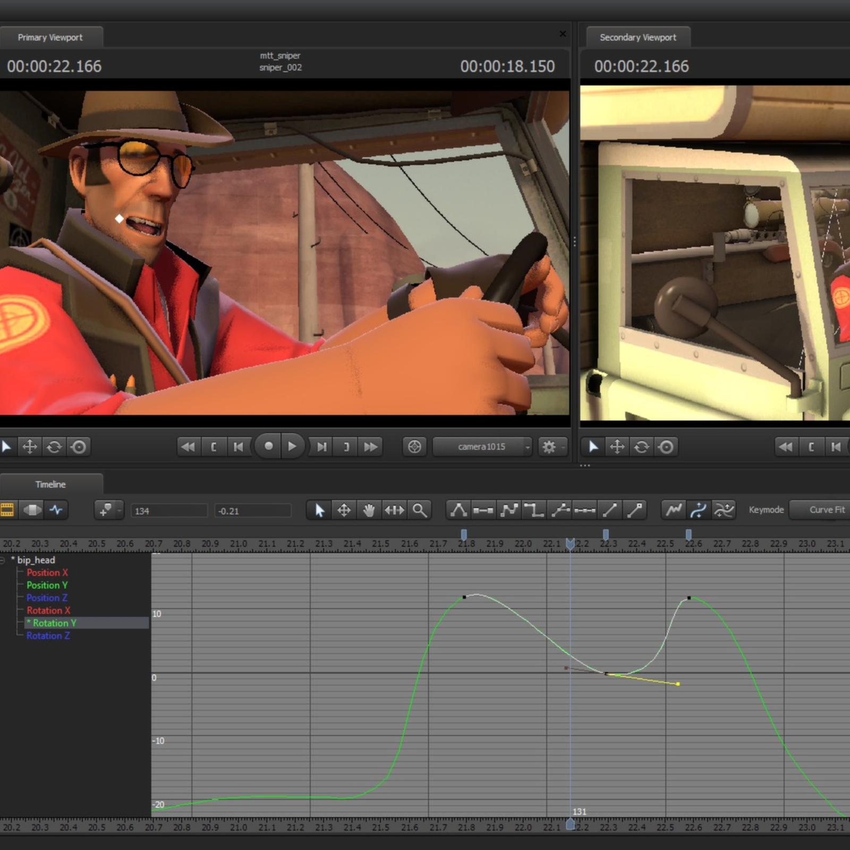The image size is (850, 850).
Task: Select screen manipulator in primary viewport
Action: 79,447
